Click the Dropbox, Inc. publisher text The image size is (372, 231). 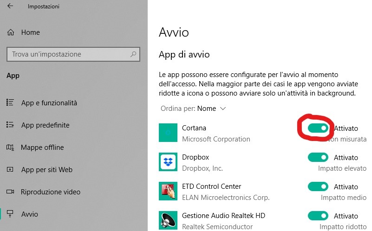click(x=202, y=168)
